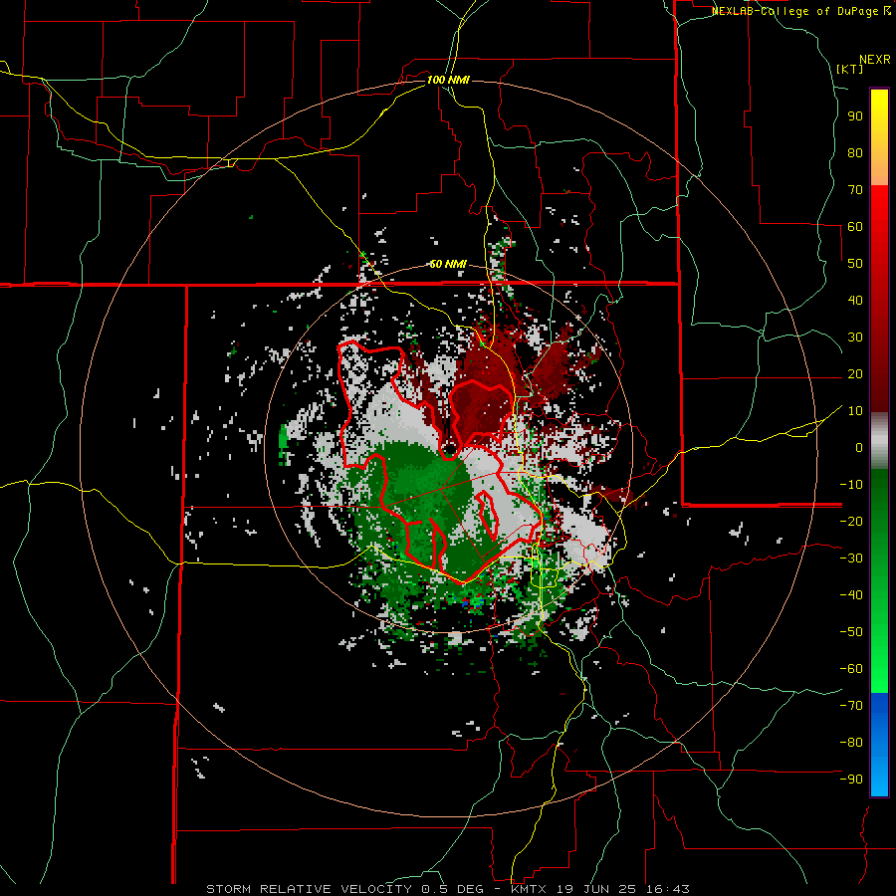Select the 60 value on the velocity scale
This screenshot has height=896, width=896.
pos(855,226)
